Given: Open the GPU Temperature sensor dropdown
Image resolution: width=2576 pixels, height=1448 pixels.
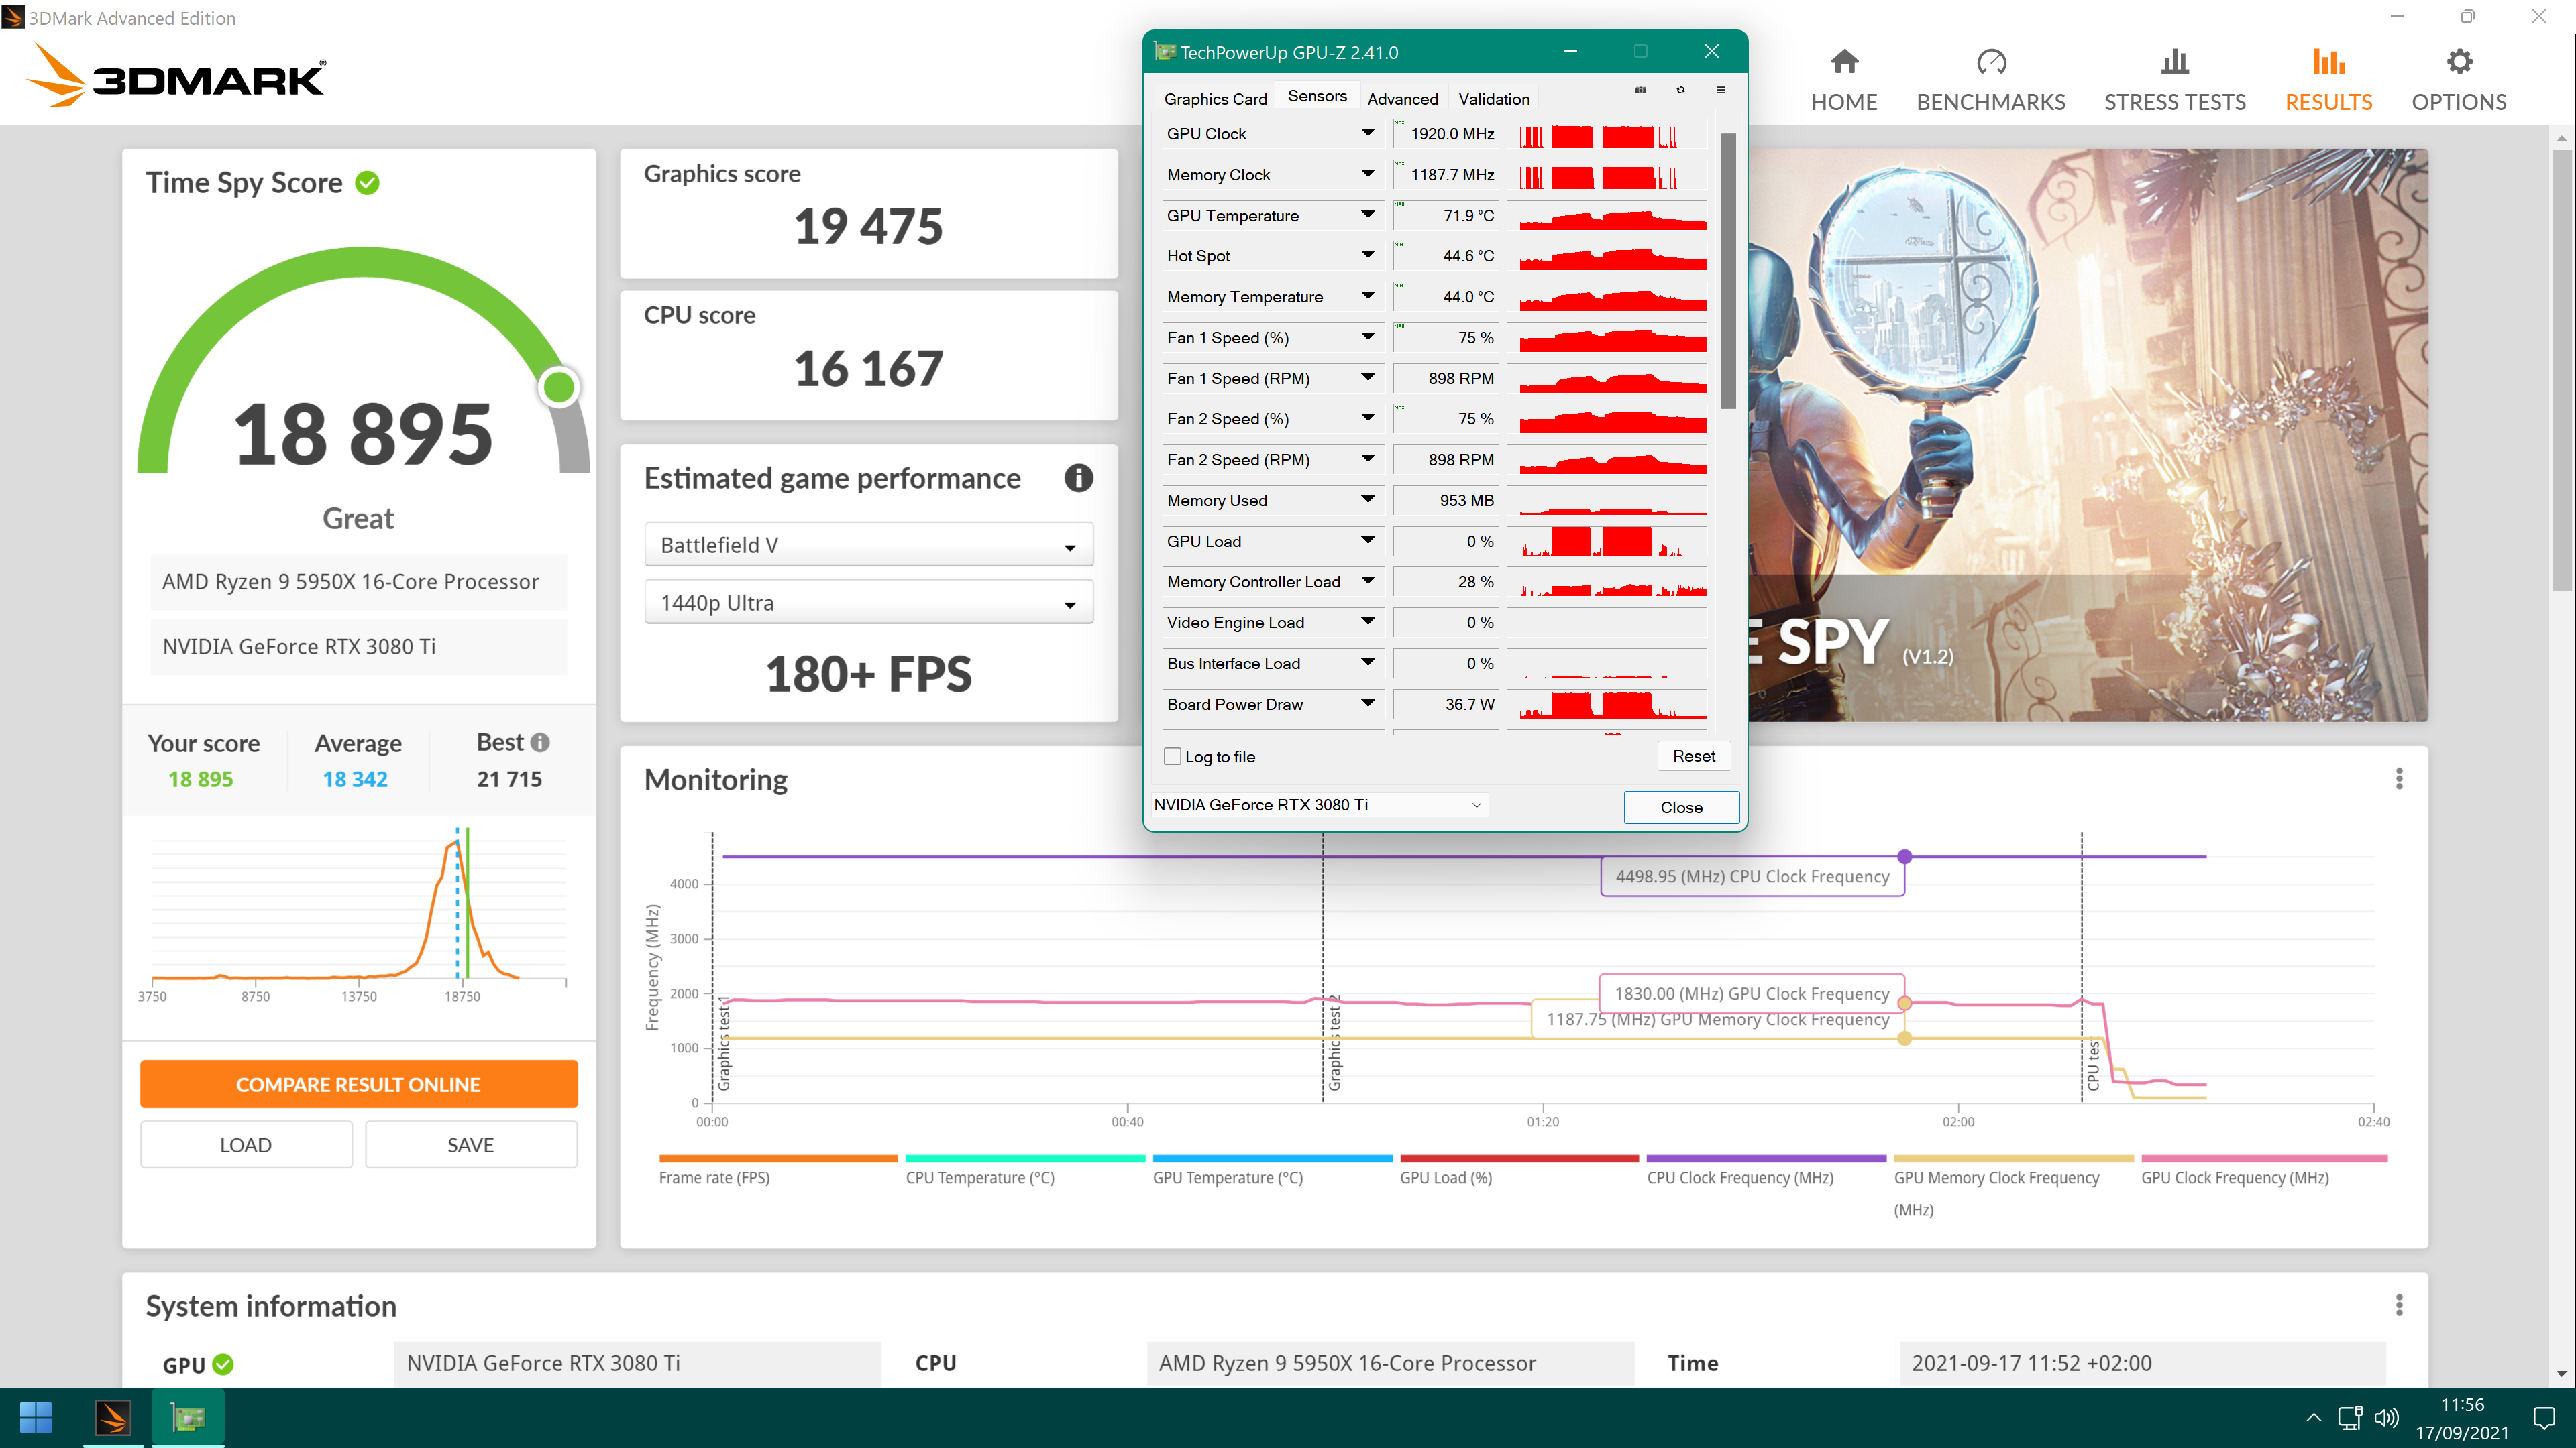Looking at the screenshot, I should 1367,215.
